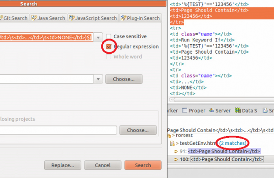The image size is (274, 178).
Task: Click the Search dialog title bar
Action: (83, 4)
